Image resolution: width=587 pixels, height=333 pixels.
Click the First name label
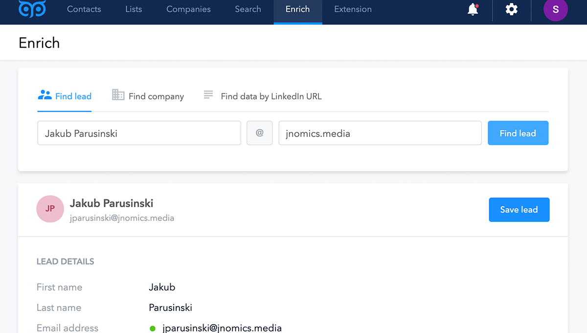[x=59, y=287]
